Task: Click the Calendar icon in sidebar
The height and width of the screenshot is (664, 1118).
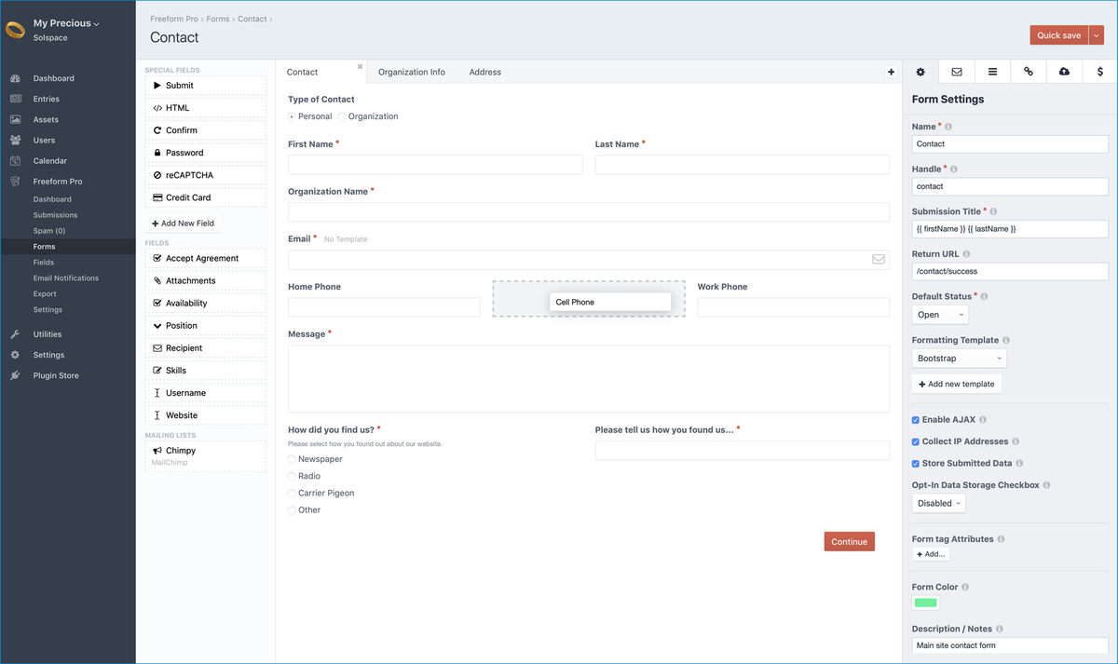Action: tap(16, 160)
